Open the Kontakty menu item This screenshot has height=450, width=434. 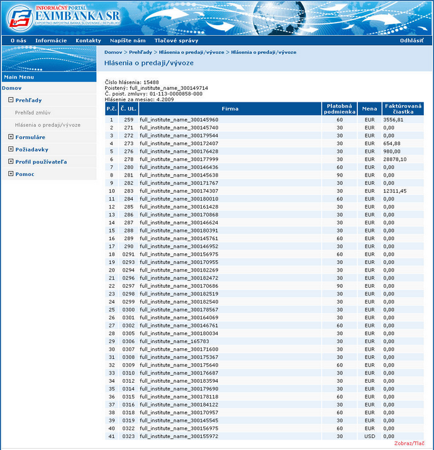[x=88, y=40]
